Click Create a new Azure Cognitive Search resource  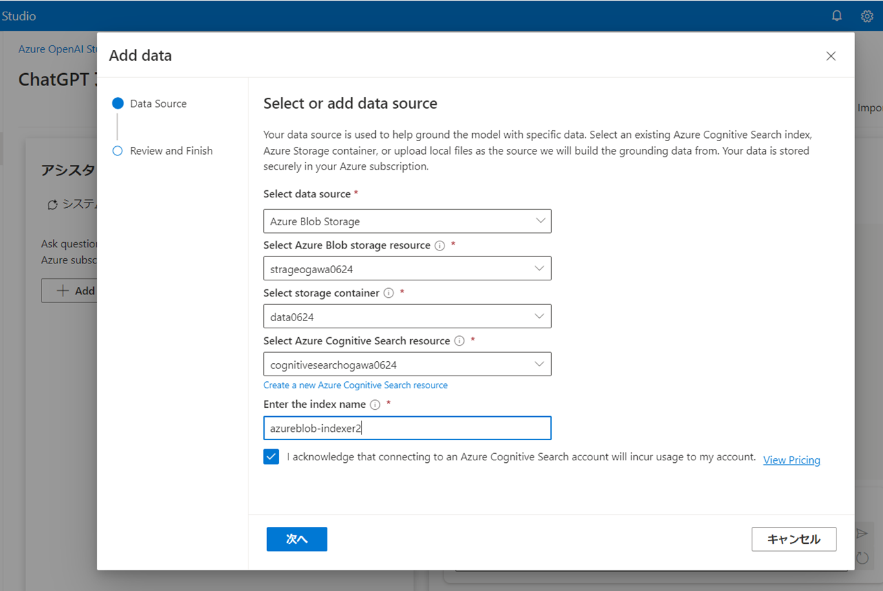tap(355, 385)
